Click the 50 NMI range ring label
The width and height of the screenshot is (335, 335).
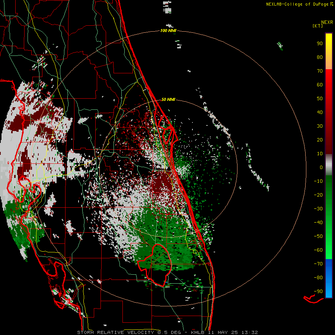[x=168, y=99]
